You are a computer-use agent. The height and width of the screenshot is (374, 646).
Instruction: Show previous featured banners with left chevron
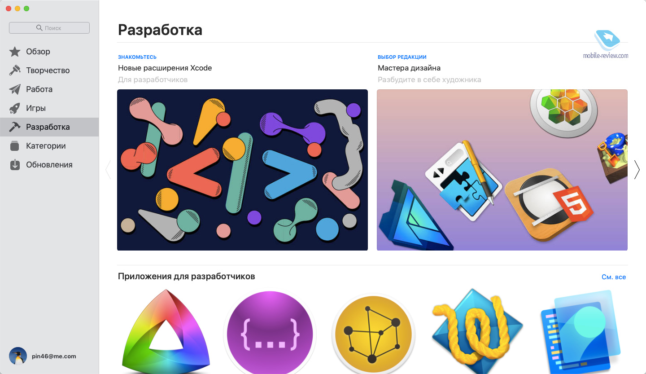(108, 170)
